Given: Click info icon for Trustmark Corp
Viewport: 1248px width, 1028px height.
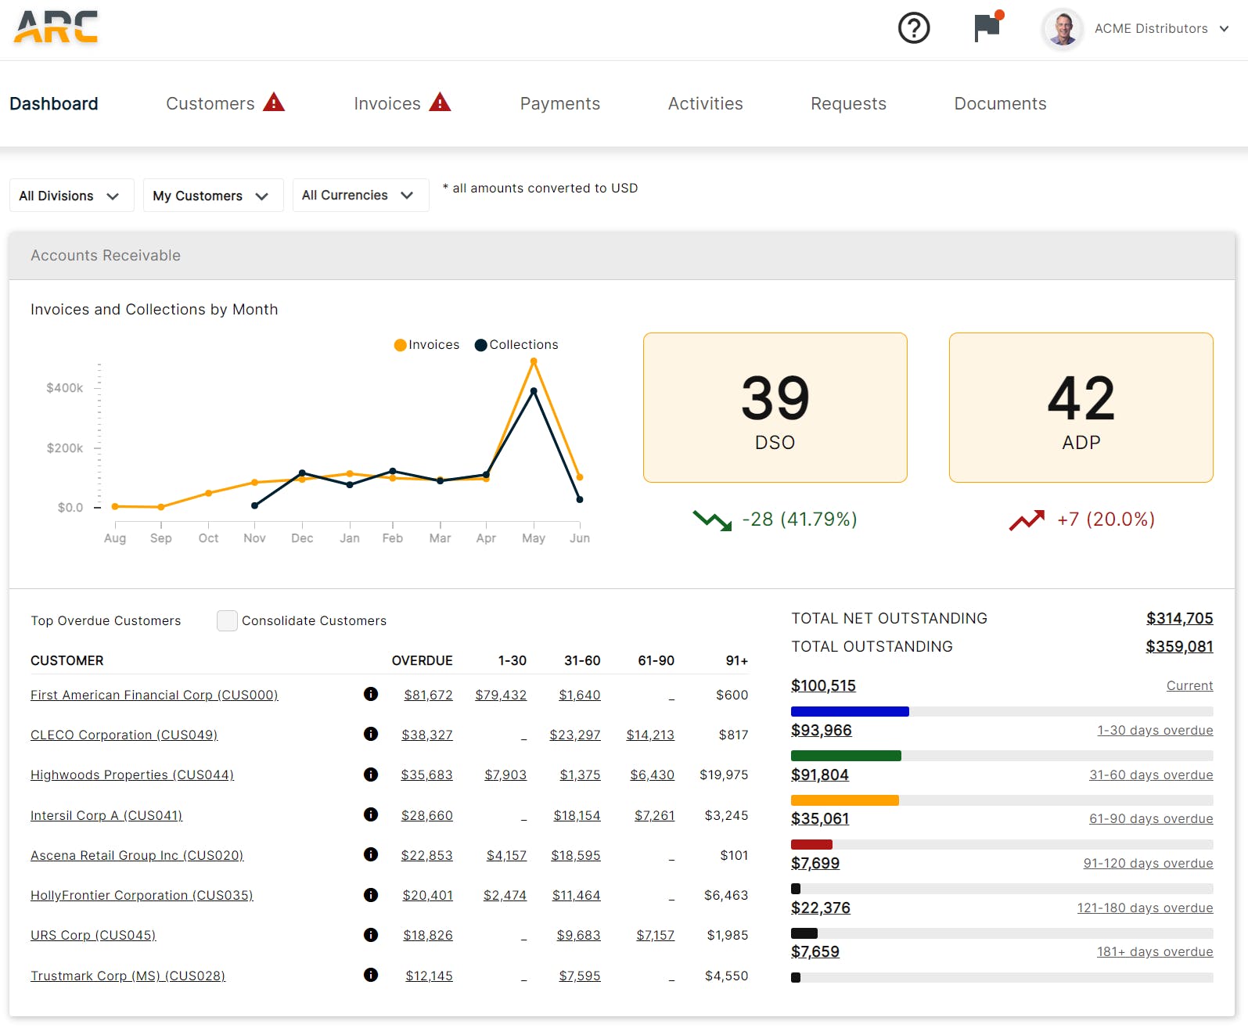Looking at the screenshot, I should 371,975.
